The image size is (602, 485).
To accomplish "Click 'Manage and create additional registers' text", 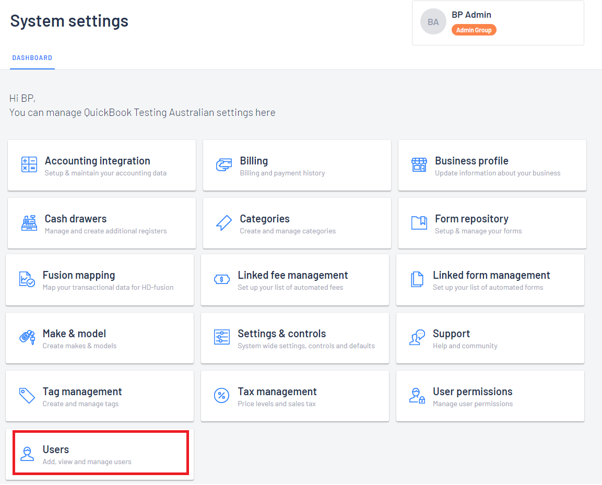I will (105, 231).
